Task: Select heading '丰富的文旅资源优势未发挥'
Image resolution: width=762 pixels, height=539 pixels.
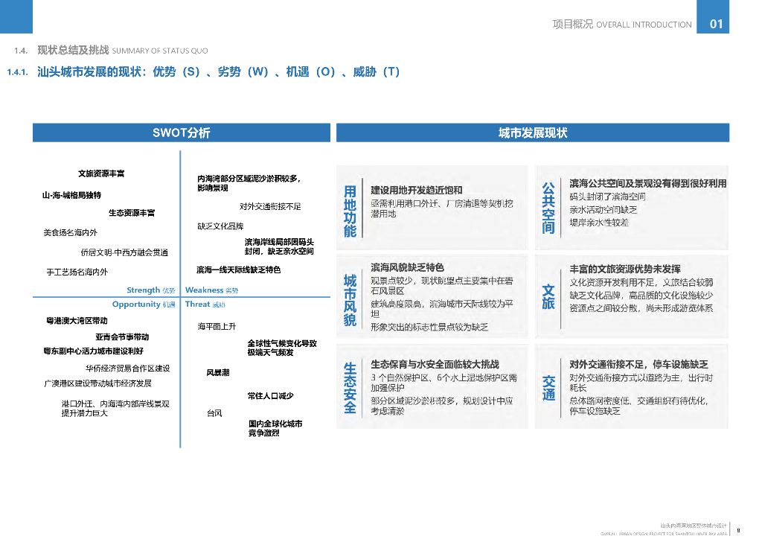Action: tap(625, 269)
